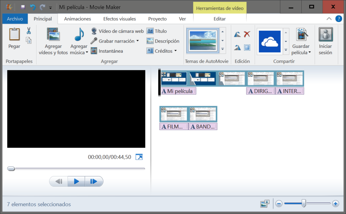Click the Cortar scissors icon

[28, 31]
